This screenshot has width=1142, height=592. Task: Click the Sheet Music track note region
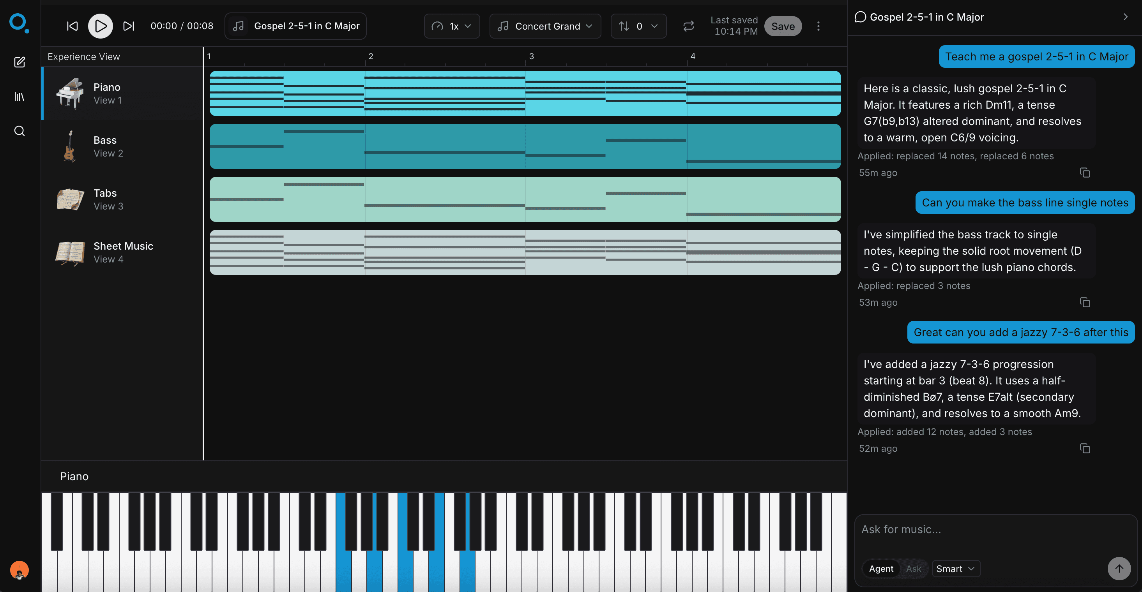525,252
